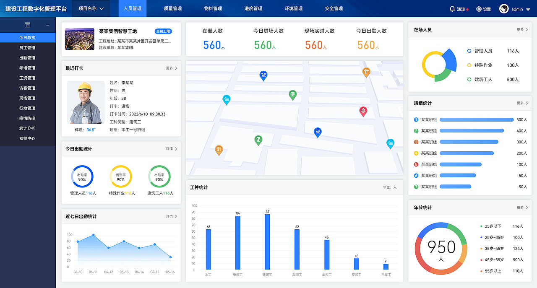Image resolution: width=537 pixels, height=288 pixels.
Task: Open 工资管理 in sidebar
Action: tap(28, 78)
